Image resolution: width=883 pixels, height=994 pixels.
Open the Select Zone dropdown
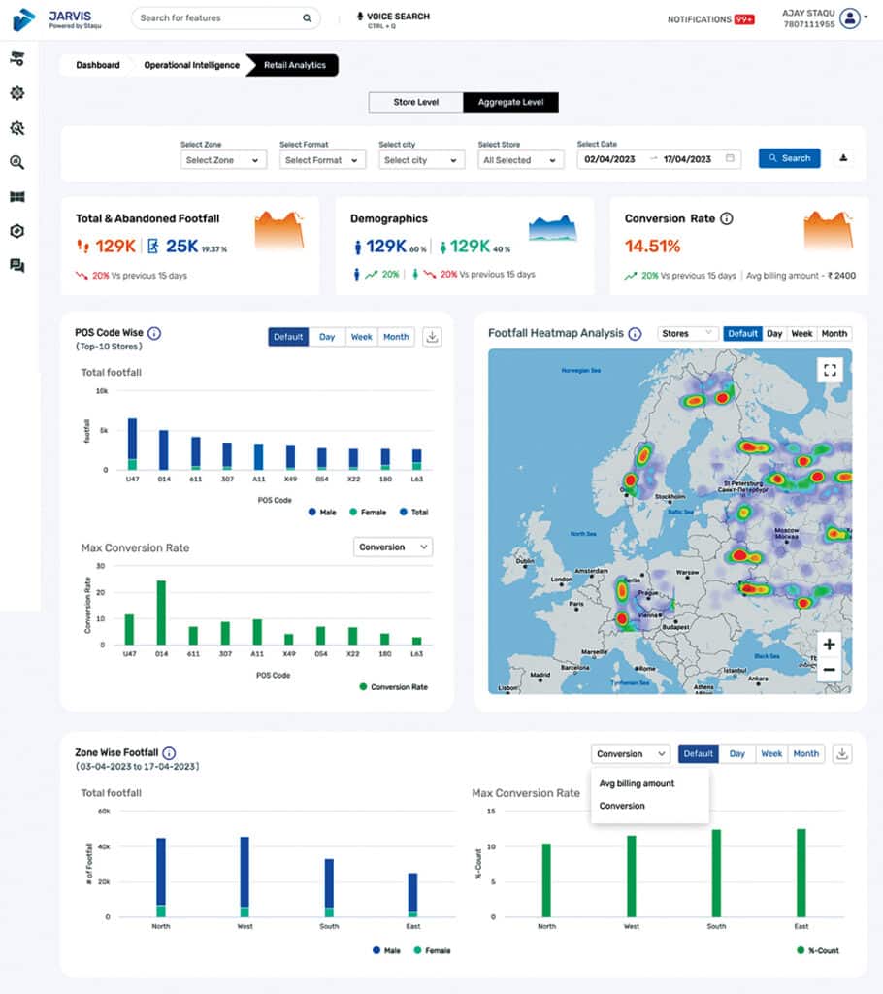pos(223,159)
